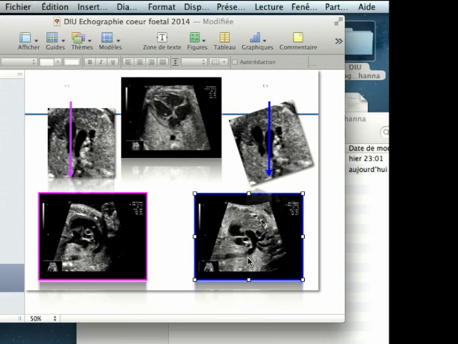
Task: Click the Modèles masters icon
Action: [x=107, y=38]
